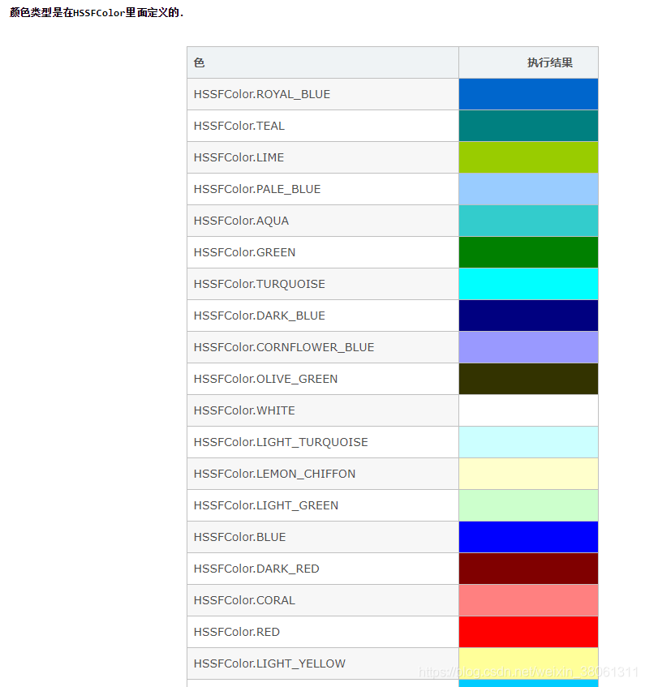Click the pure BLUE swatch
This screenshot has height=687, width=645.
[x=528, y=537]
